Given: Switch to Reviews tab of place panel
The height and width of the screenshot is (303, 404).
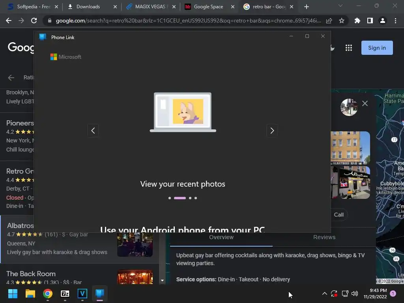Looking at the screenshot, I should (324, 237).
